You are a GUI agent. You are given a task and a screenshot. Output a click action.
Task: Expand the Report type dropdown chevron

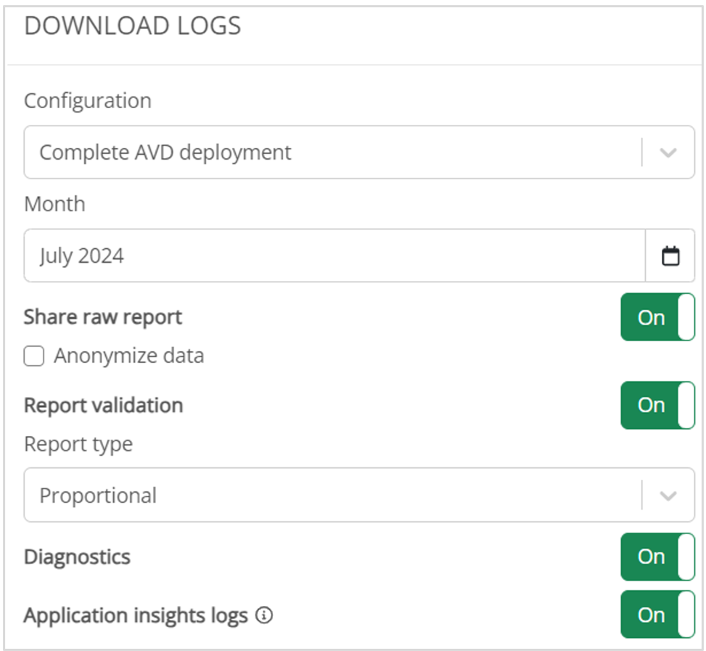[x=668, y=496]
